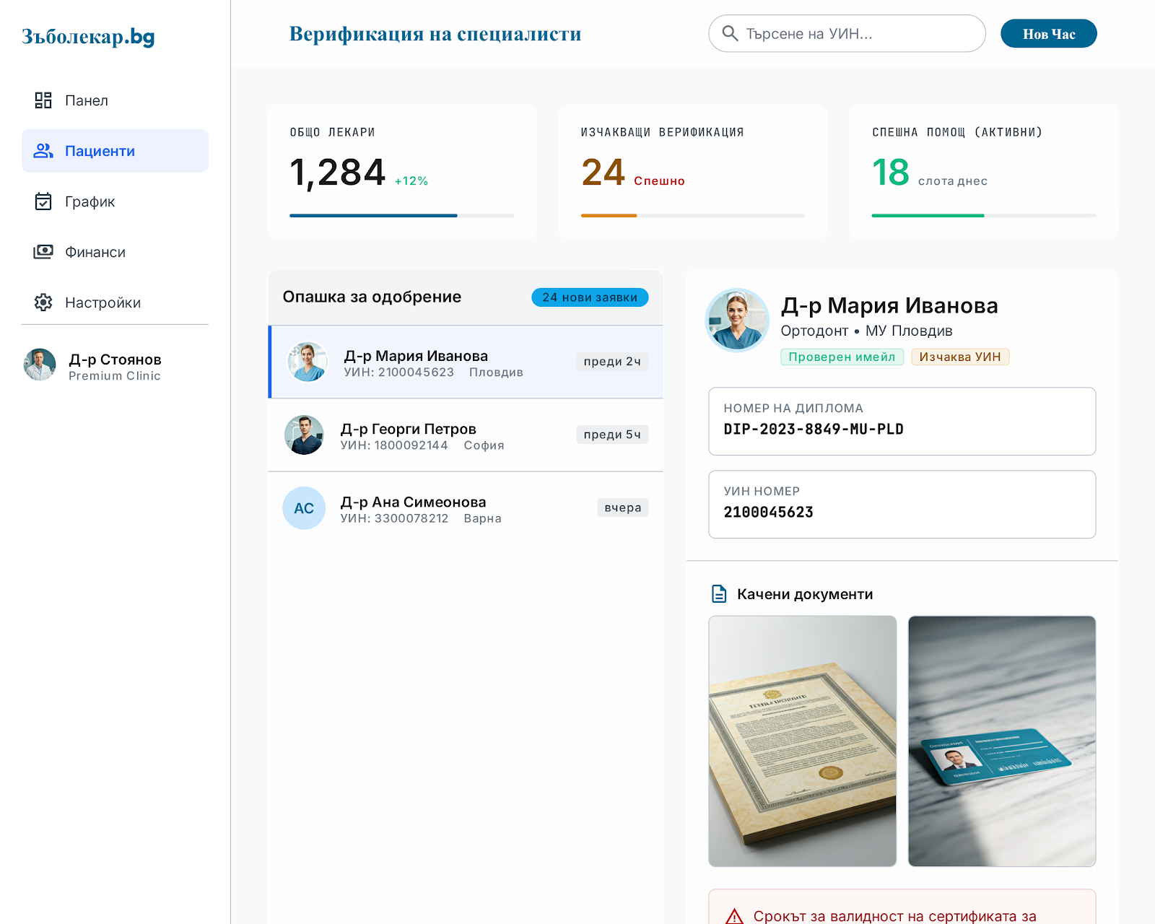Click the Ортодонт • МУ Пловдив subtitle
This screenshot has height=924, width=1155.
(x=866, y=331)
